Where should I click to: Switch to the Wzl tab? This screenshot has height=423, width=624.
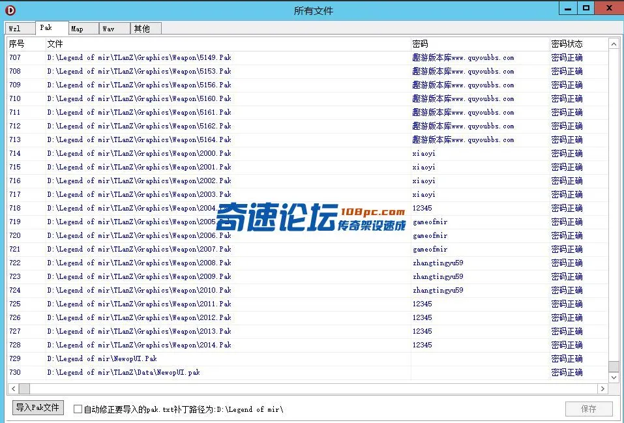point(20,29)
